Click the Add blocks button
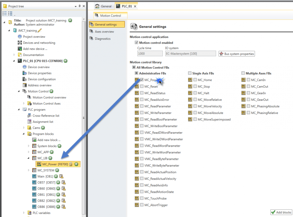Viewport: 293px width, 217px height. [x=281, y=212]
